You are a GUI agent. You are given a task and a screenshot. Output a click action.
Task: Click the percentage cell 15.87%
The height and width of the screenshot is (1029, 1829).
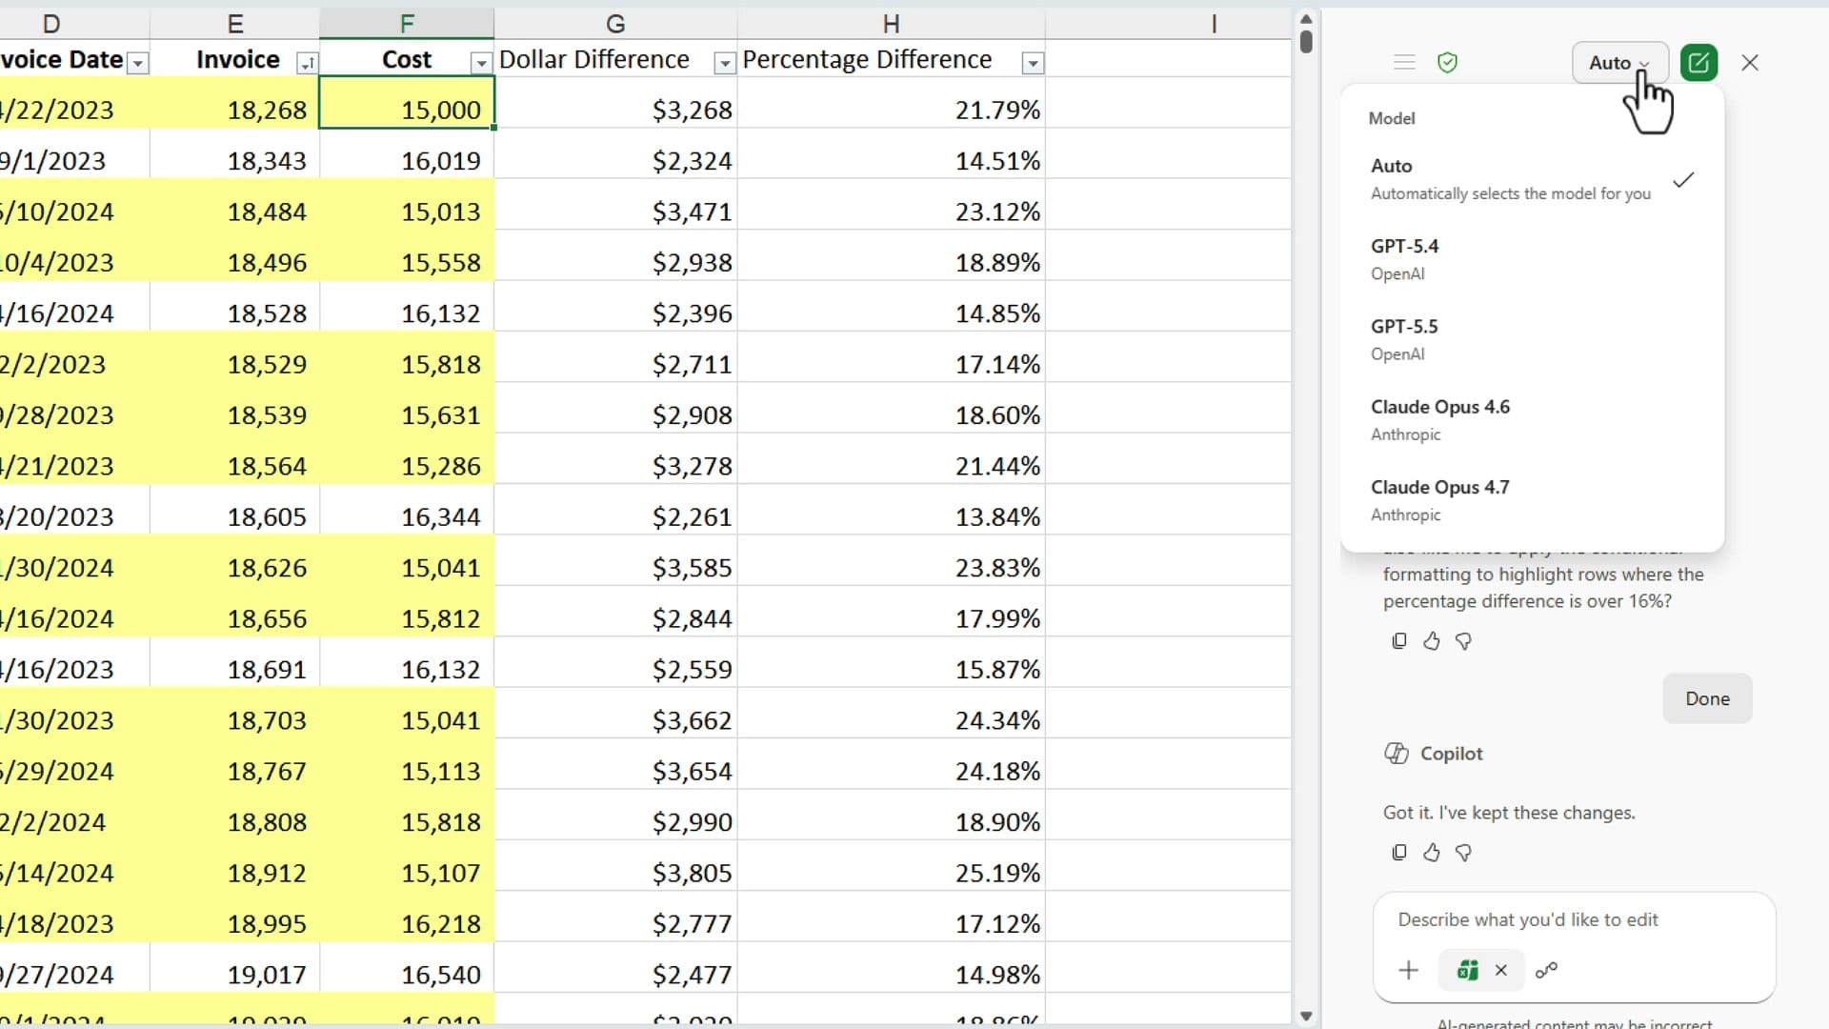[x=891, y=662]
